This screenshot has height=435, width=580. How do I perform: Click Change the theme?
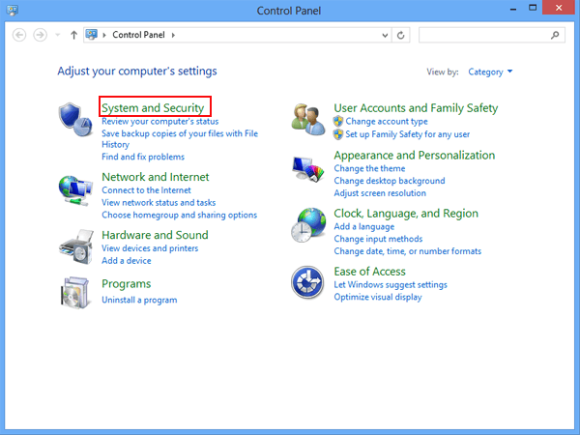coord(369,168)
